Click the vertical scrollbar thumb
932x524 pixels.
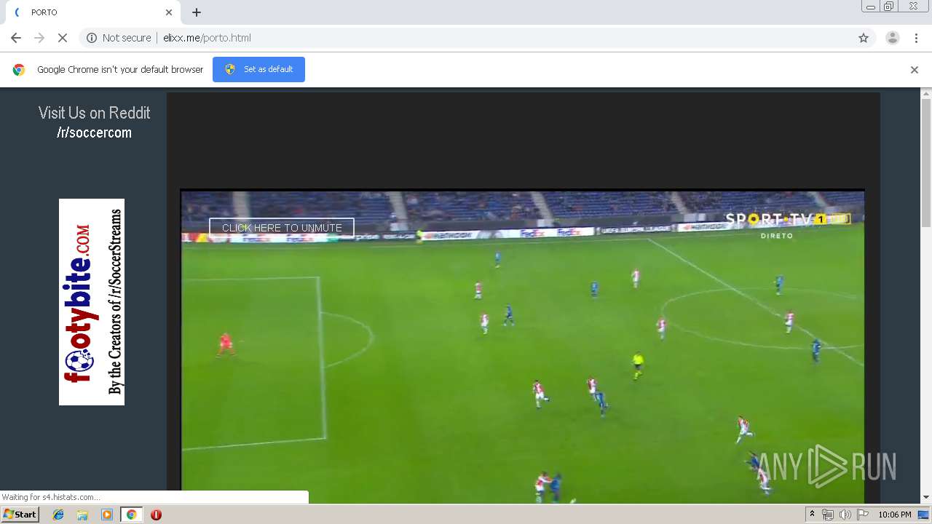click(x=926, y=163)
